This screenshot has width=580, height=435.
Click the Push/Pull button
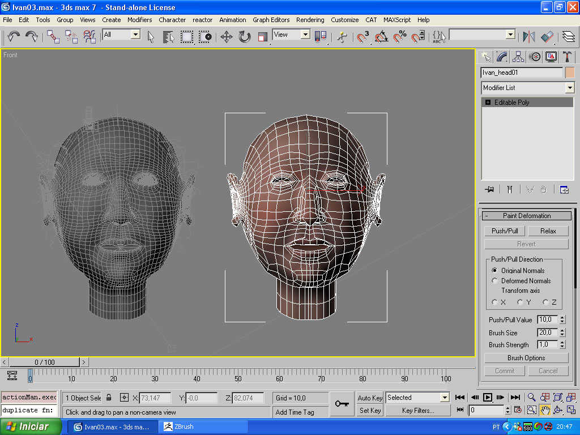[x=505, y=231]
